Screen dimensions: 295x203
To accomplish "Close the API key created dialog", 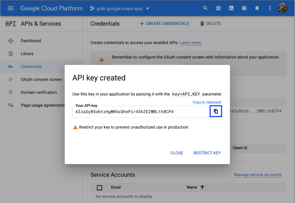I will pyautogui.click(x=177, y=153).
